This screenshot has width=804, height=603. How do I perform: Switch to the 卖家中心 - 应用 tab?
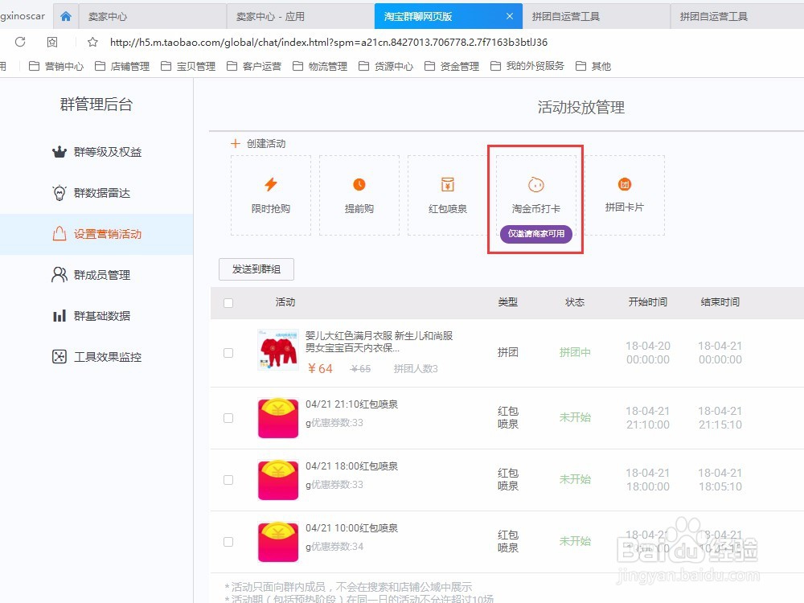tap(301, 16)
